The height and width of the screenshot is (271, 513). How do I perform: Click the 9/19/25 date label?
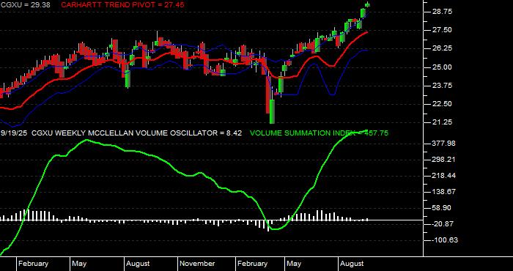(x=14, y=133)
